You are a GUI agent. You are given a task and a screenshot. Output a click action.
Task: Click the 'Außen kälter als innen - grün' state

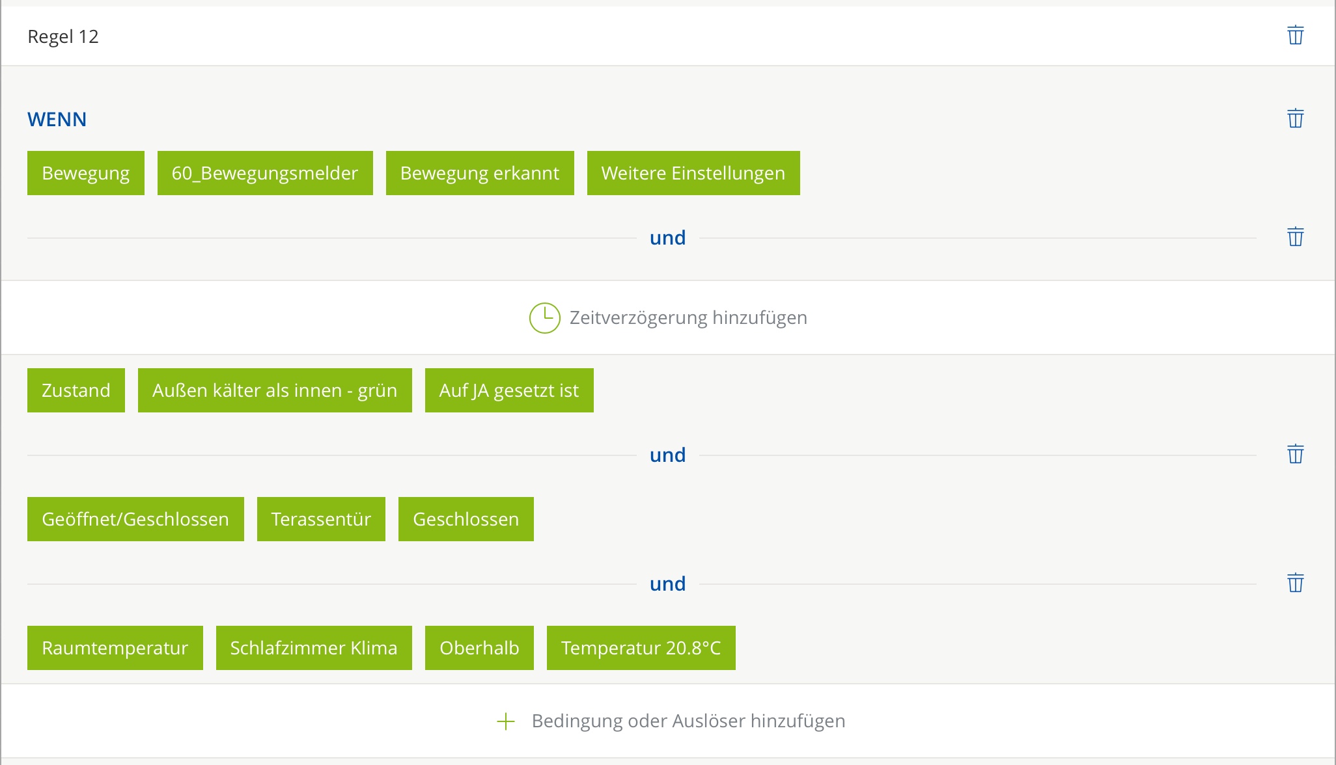(275, 390)
